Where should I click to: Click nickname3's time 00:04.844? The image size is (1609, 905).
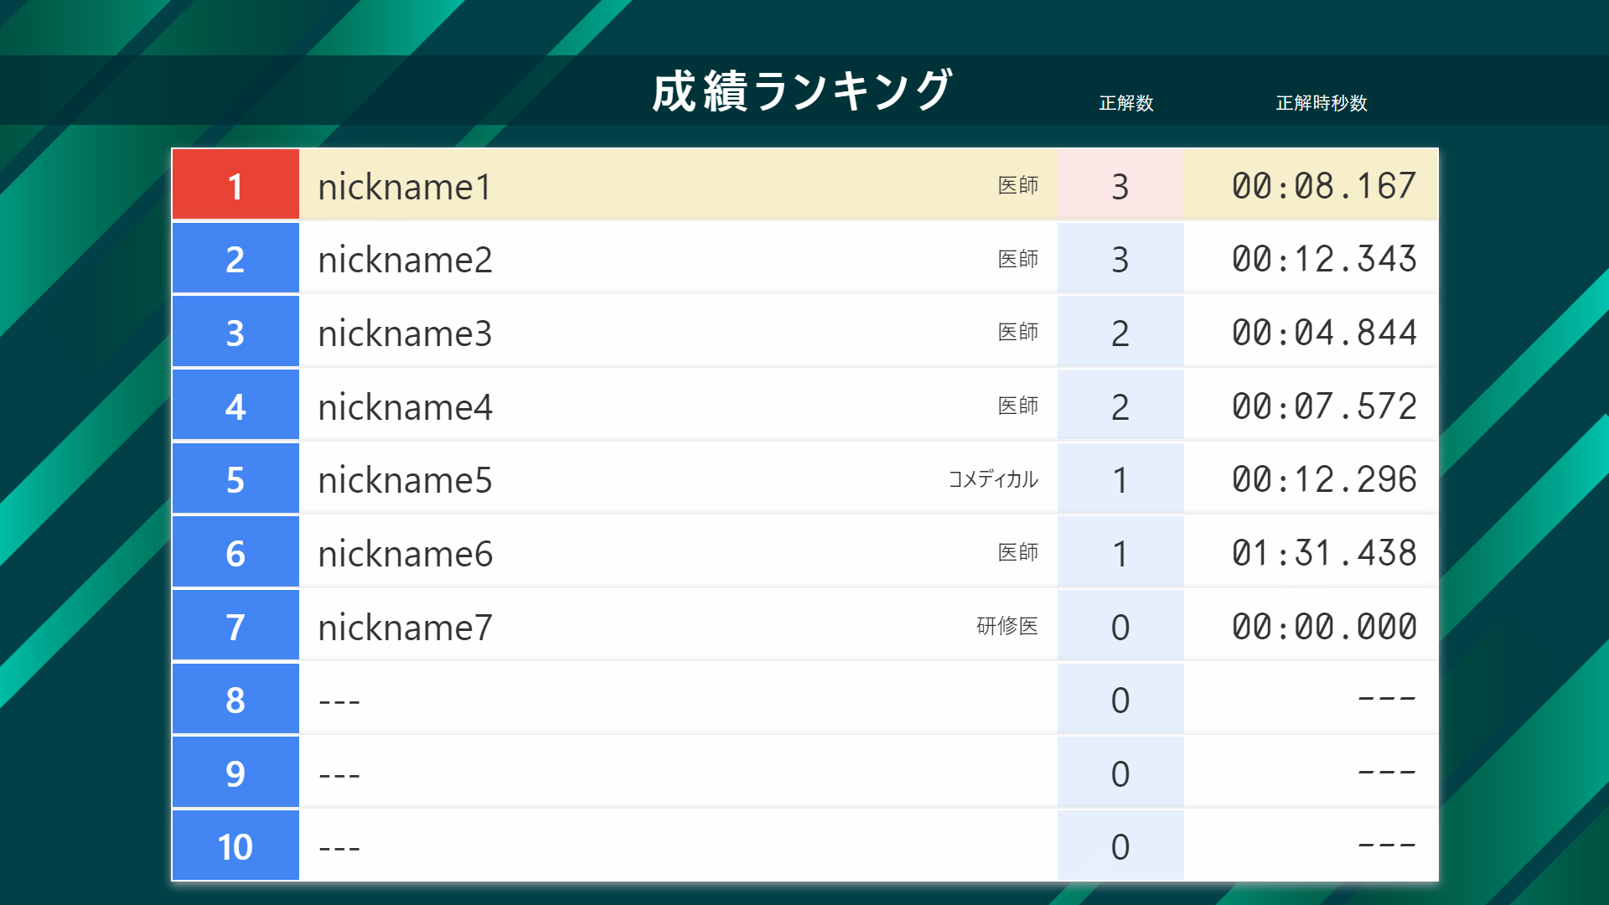[1323, 333]
